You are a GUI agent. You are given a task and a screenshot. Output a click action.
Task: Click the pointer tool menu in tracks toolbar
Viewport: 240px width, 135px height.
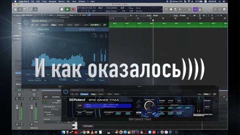131,15
